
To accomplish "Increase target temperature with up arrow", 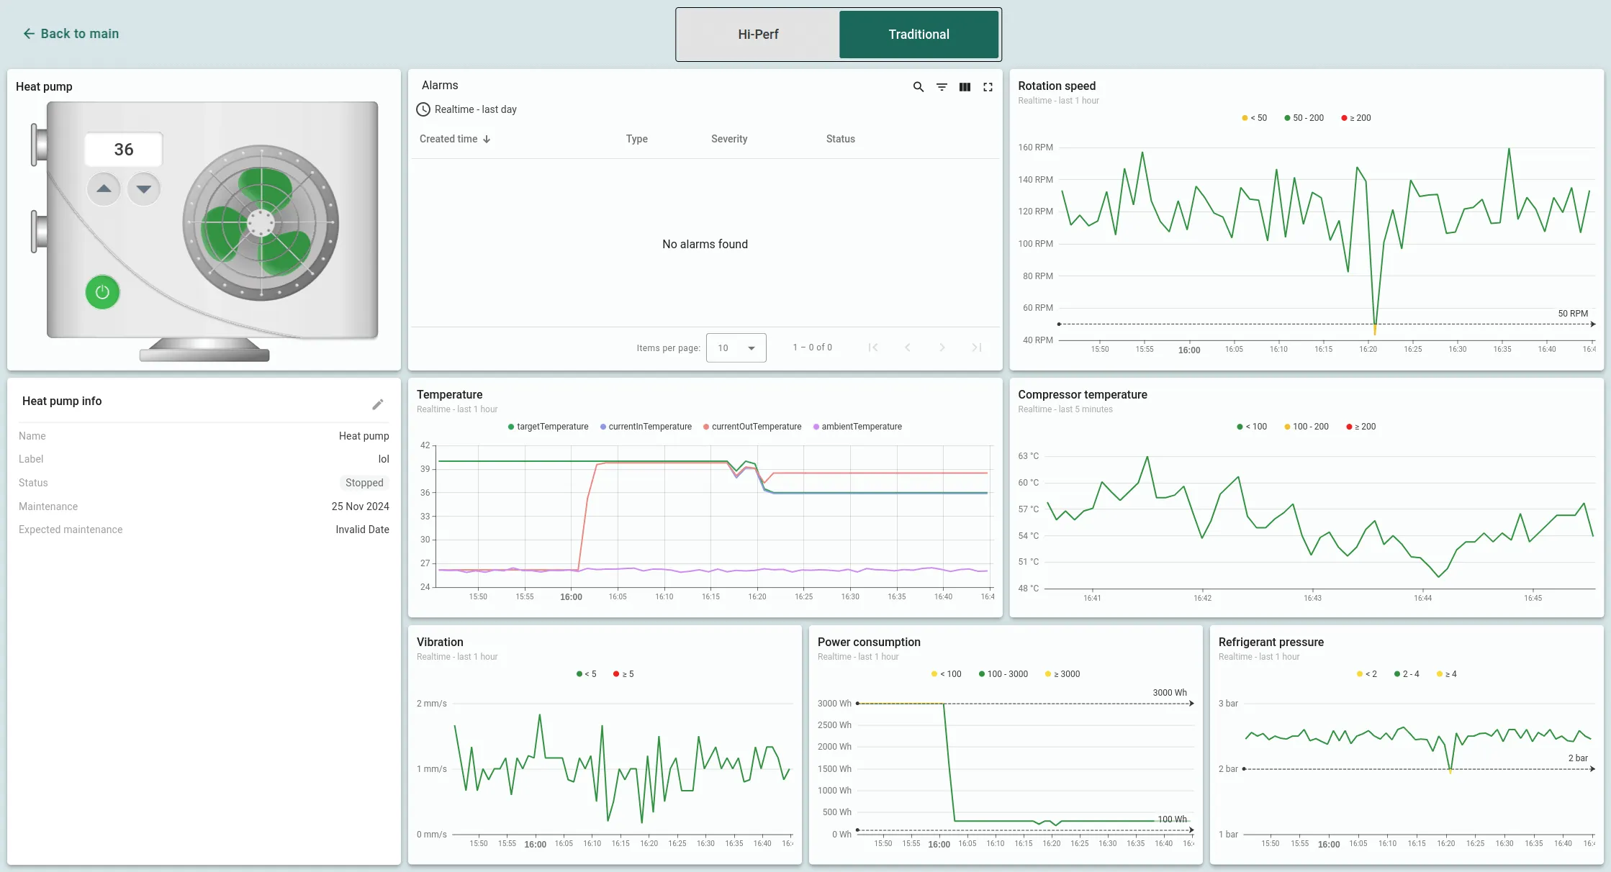I will tap(104, 189).
